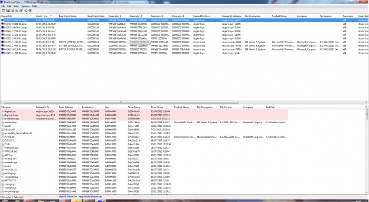Open Properties using the toolbar icon
369x202 pixels.
(21, 11)
